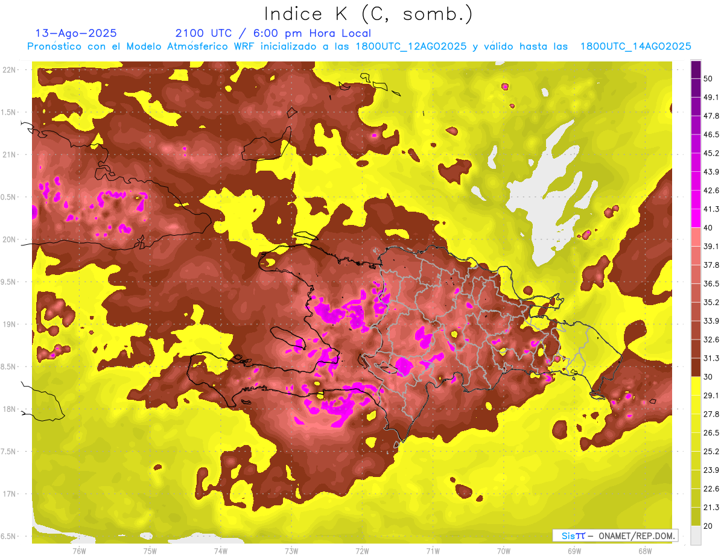Select the legend value "45.2"
The image size is (724, 559).
point(711,153)
